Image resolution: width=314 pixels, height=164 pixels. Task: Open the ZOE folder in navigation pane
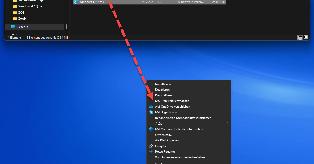point(21,13)
